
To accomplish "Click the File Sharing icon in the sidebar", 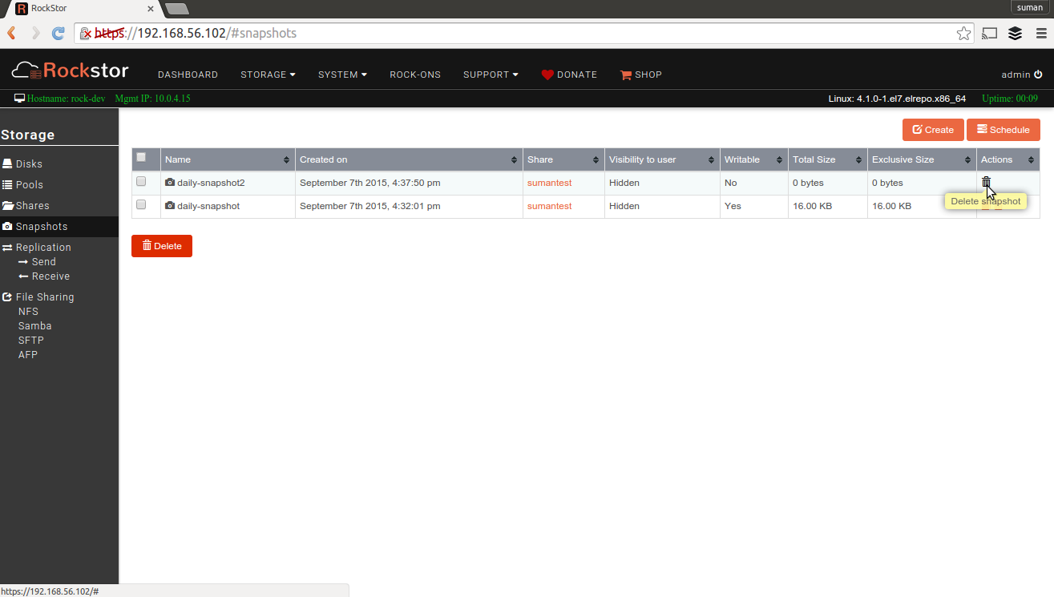I will [x=7, y=296].
